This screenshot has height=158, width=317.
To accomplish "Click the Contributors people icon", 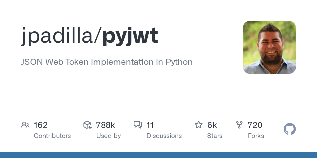I will 25,125.
